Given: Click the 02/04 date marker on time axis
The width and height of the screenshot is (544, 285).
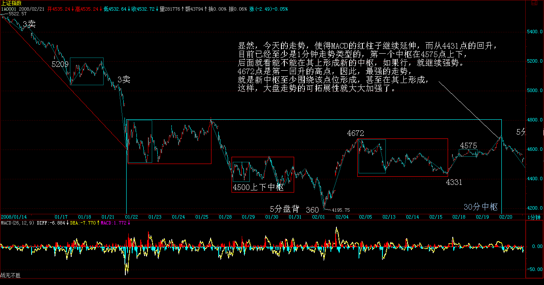Looking at the screenshot, I should (x=342, y=217).
